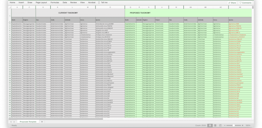
Task: Click cell 'Salmonella virus 38' in column O
Action: (110, 50)
